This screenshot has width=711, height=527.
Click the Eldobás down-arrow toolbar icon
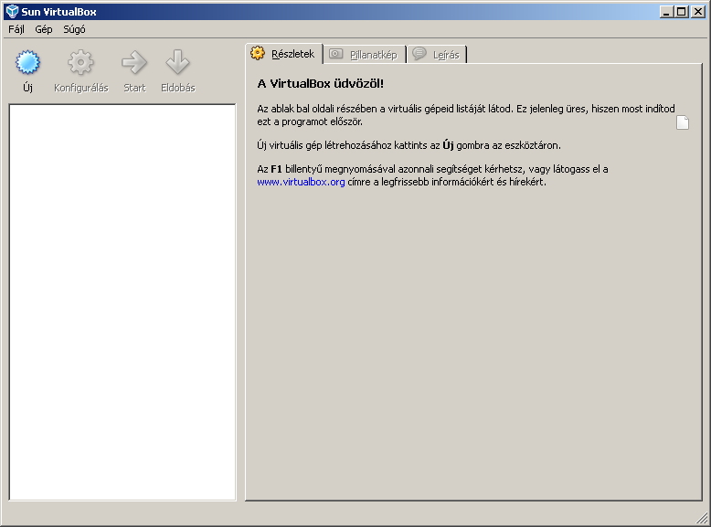pyautogui.click(x=177, y=62)
